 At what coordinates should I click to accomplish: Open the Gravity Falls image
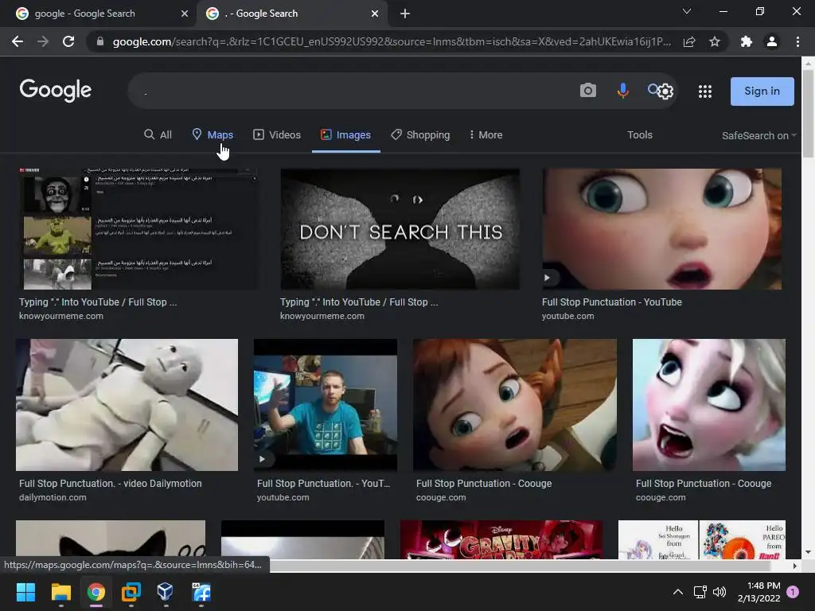click(501, 540)
